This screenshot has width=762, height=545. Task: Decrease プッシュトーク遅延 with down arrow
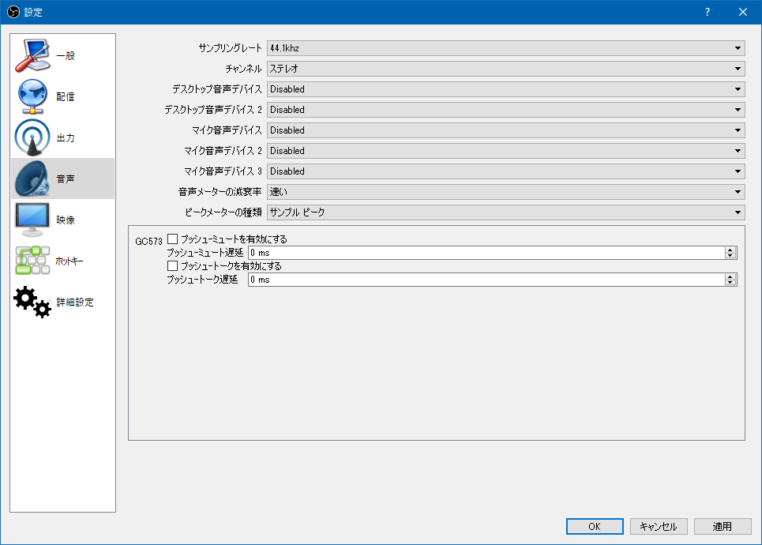click(x=730, y=283)
